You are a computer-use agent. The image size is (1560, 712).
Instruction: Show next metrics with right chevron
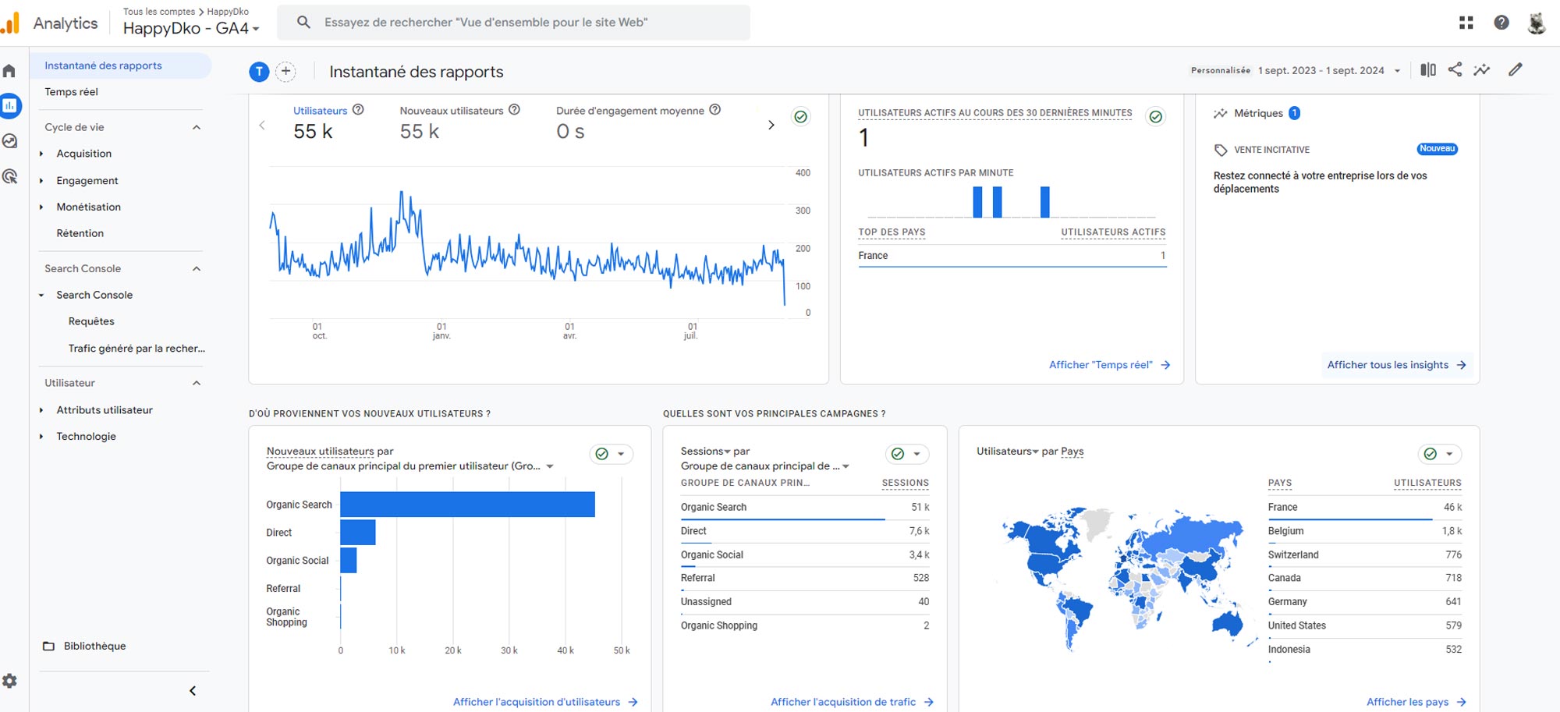click(x=771, y=125)
